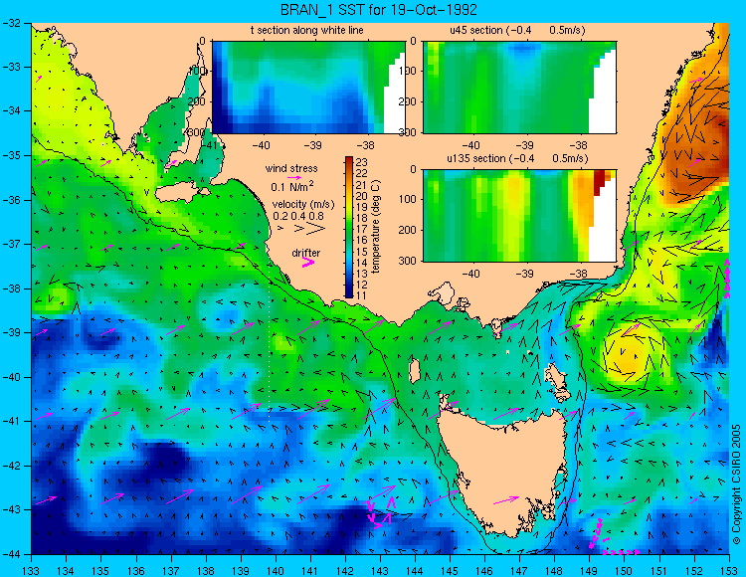
Task: Click the 147 longitude axis label
Action: click(519, 571)
